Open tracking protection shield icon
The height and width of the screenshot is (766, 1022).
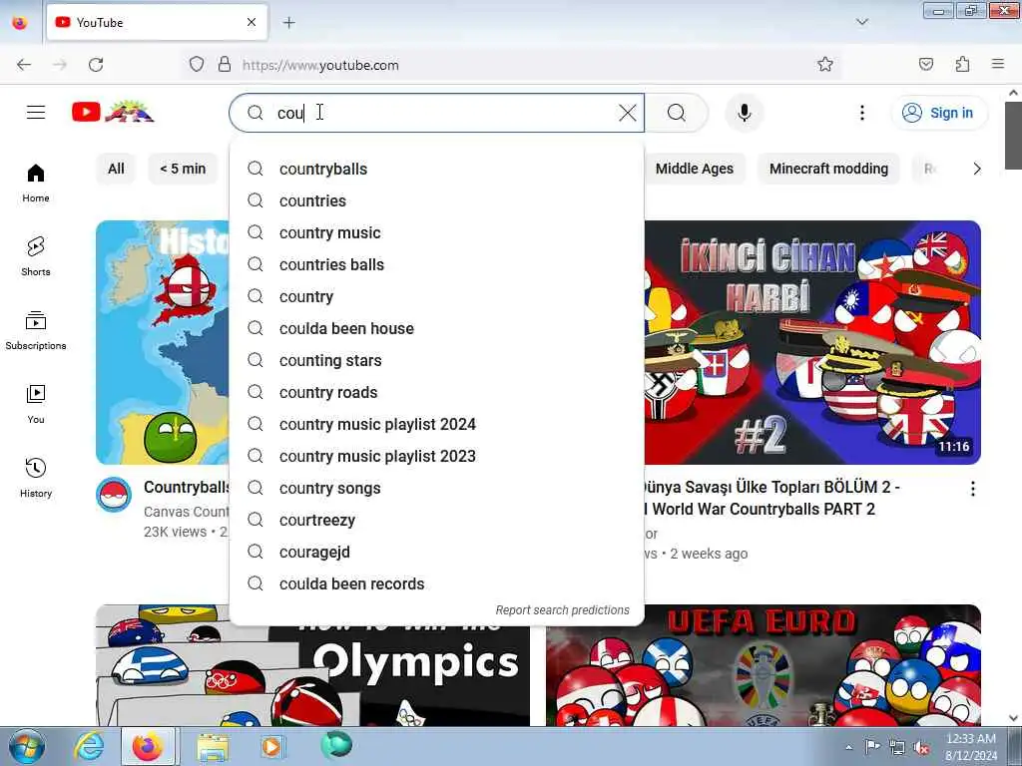tap(197, 65)
